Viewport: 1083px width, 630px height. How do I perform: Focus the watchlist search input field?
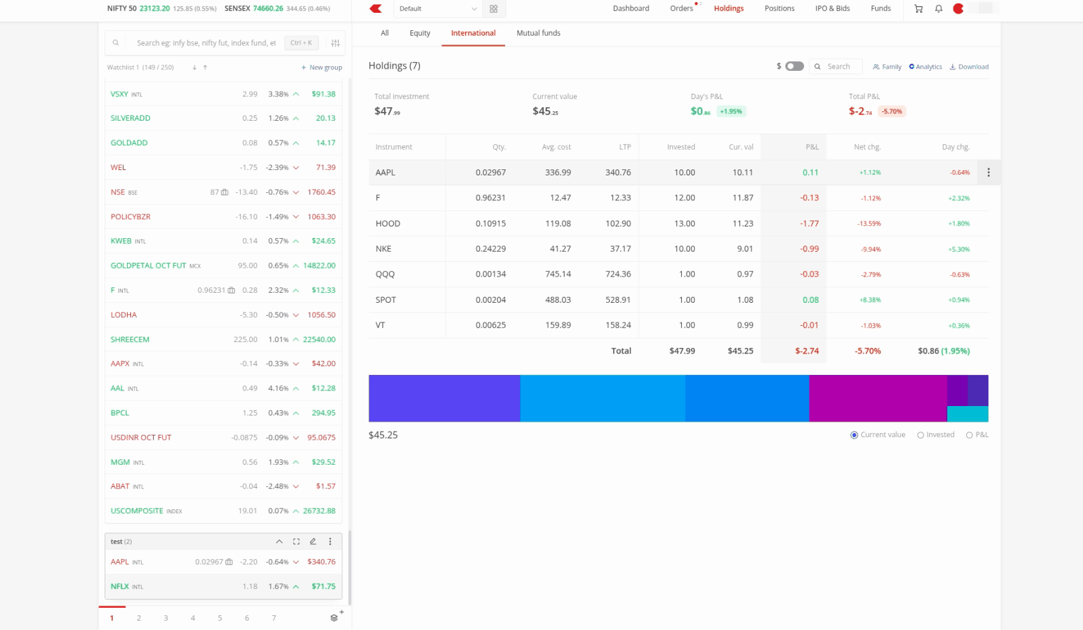pyautogui.click(x=206, y=43)
